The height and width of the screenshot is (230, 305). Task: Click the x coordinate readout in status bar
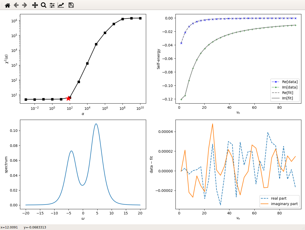click(x=9, y=227)
